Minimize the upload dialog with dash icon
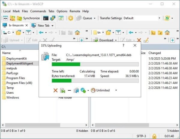Image resolution: width=180 pixels, height=139 pixels. [x=69, y=90]
